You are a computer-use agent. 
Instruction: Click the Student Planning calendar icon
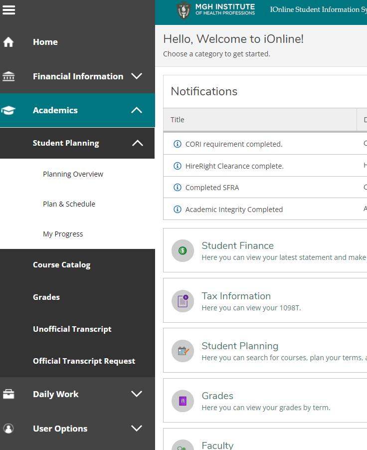(x=183, y=351)
